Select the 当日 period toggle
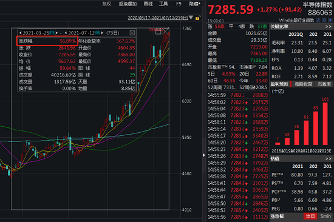Image resolution: width=334 pixels, height=222 pixels. point(310,217)
